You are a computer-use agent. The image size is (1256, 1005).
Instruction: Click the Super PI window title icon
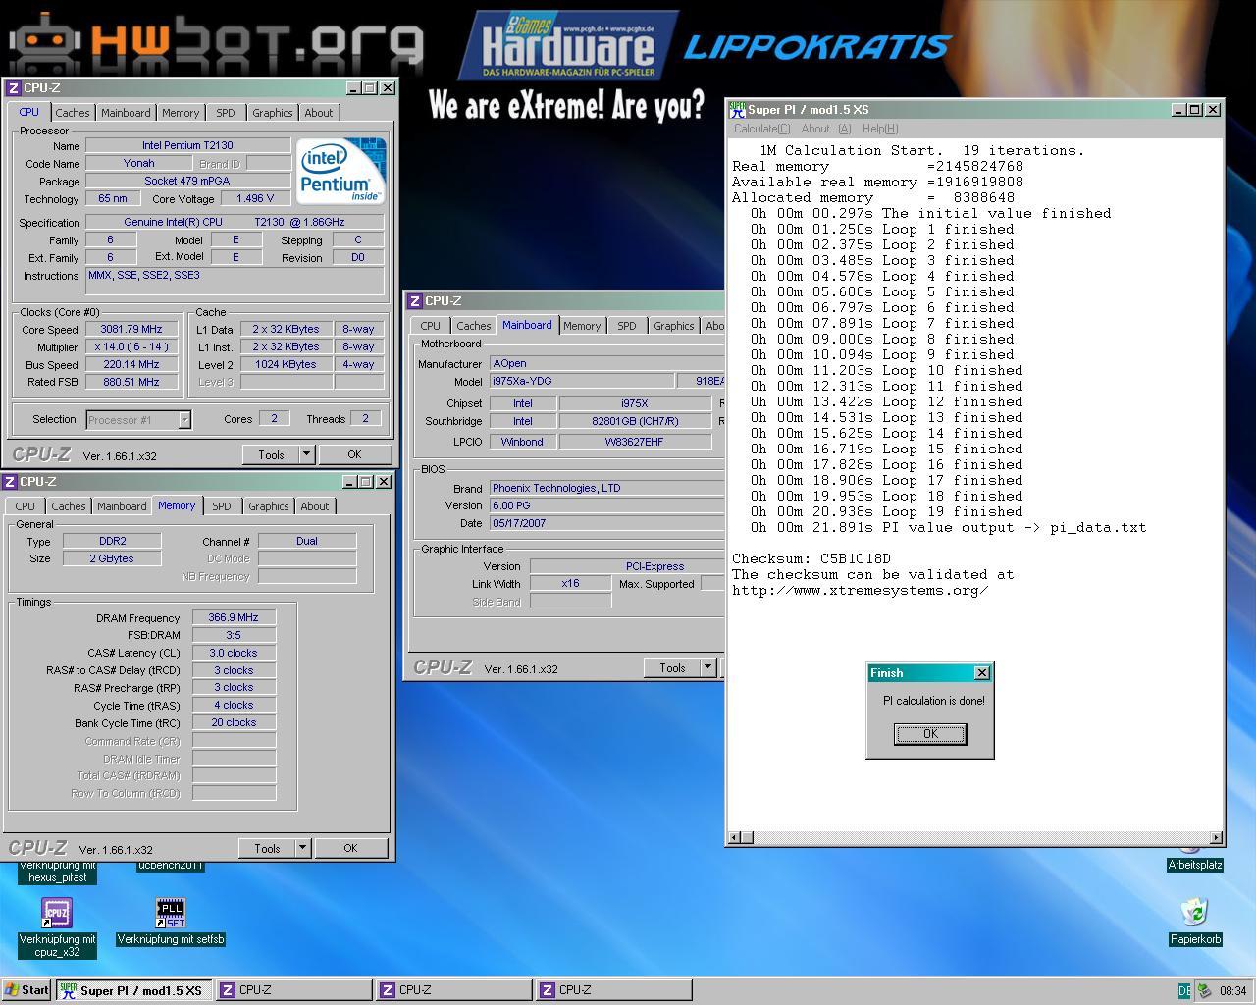coord(737,110)
